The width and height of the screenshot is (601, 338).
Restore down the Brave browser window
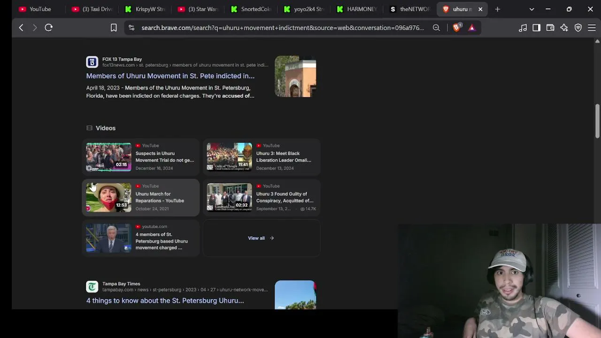coord(569,9)
